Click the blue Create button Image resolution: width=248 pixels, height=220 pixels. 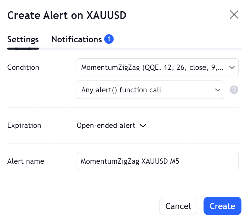222,206
